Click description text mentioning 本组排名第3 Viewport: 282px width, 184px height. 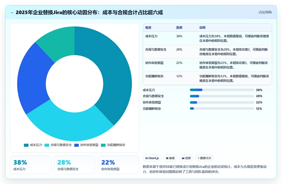234,65
